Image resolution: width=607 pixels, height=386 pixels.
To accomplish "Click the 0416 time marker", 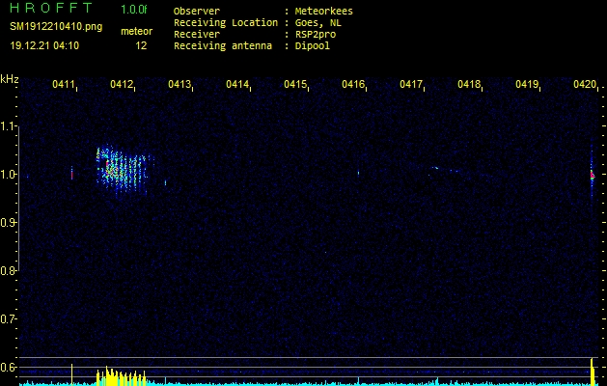I will pyautogui.click(x=352, y=84).
